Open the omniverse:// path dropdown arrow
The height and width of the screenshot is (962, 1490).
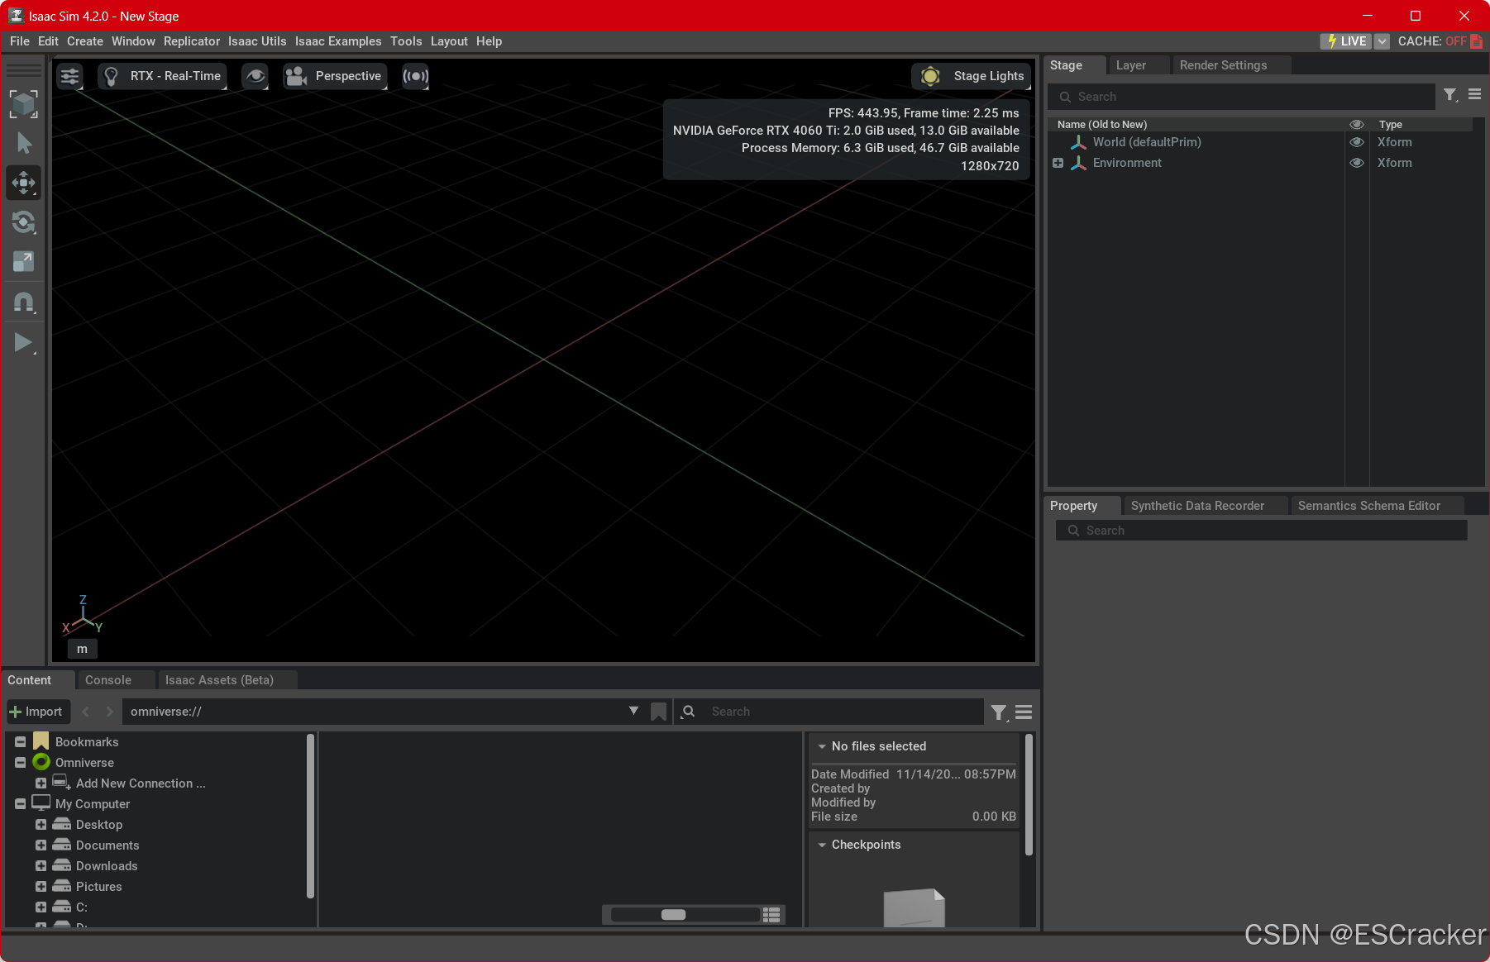(x=633, y=711)
